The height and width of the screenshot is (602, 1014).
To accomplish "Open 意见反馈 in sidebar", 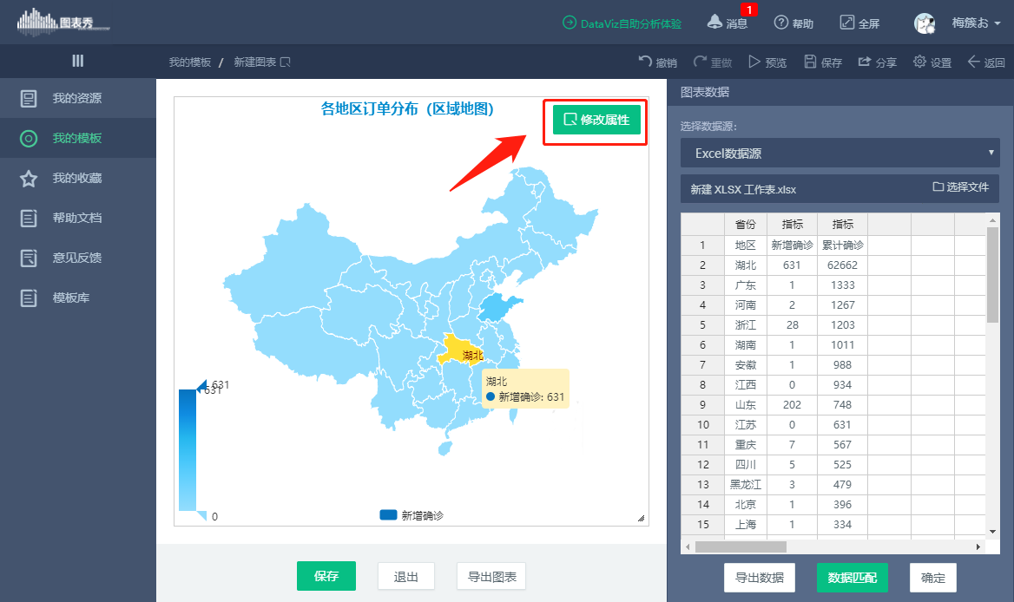I will (77, 258).
